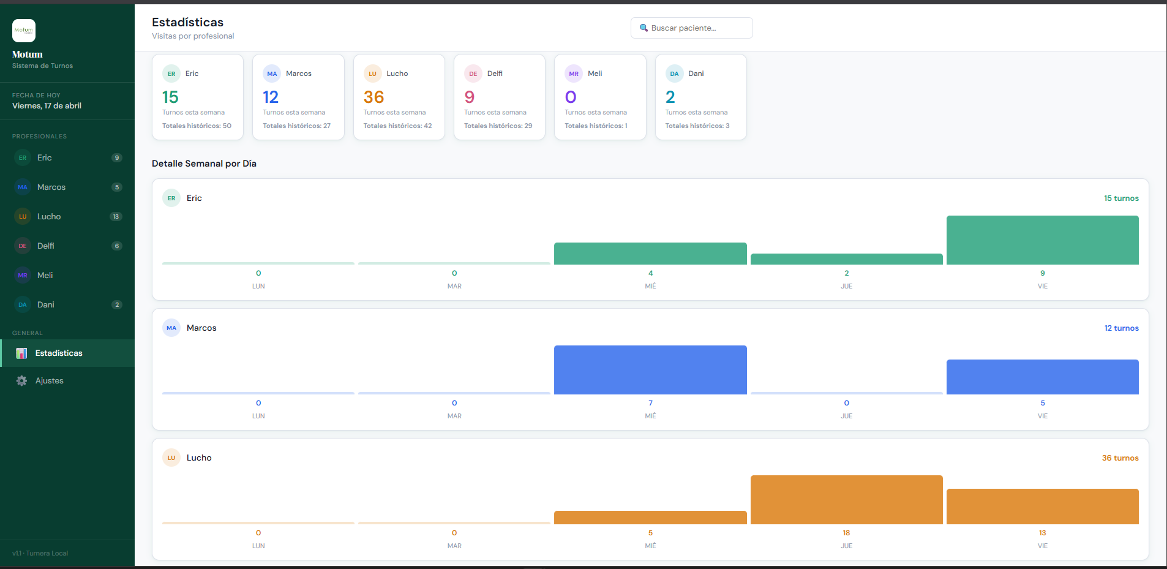The image size is (1167, 569).
Task: Click Lucho's LU avatar in sidebar
Action: tap(23, 217)
